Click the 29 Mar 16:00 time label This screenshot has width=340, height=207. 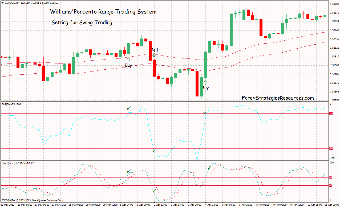point(110,205)
